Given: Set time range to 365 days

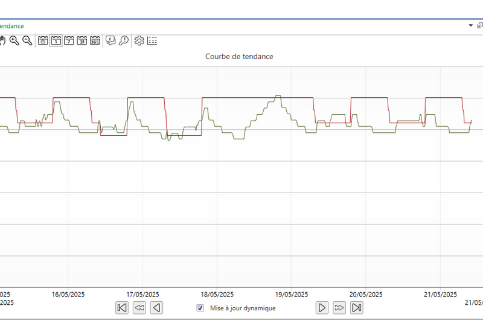Looking at the screenshot, I should [95, 40].
